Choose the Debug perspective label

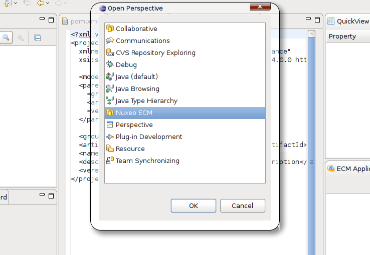126,64
